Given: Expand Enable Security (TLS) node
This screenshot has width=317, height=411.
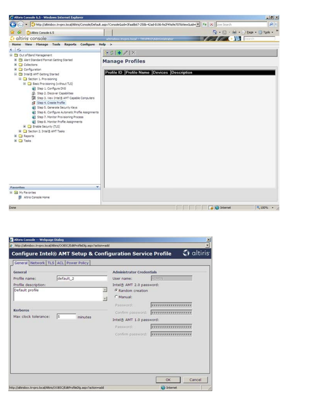Looking at the screenshot, I should click(x=24, y=126).
